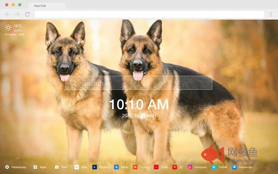Click the sunny weather icon
Viewport: 278px width, 174px height.
coord(8,27)
